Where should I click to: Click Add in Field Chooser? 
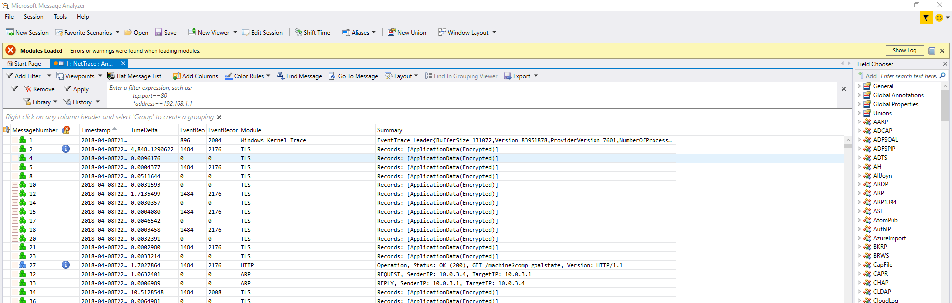tap(868, 76)
